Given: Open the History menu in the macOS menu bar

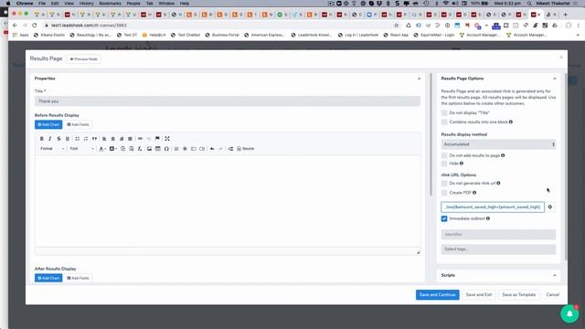Looking at the screenshot, I should (x=86, y=4).
